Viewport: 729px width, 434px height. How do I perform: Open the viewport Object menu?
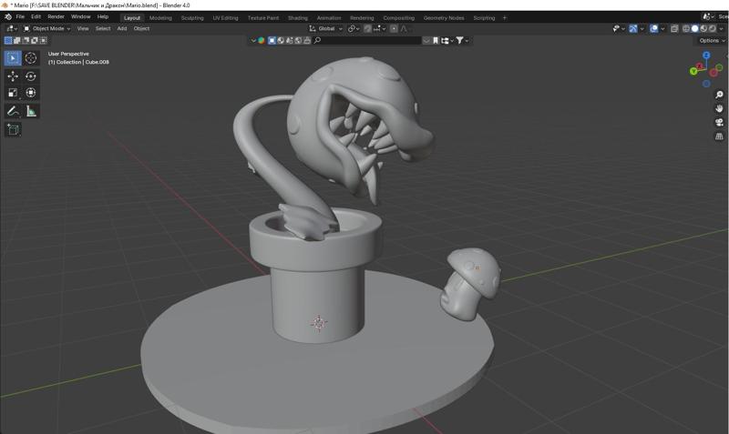141,29
